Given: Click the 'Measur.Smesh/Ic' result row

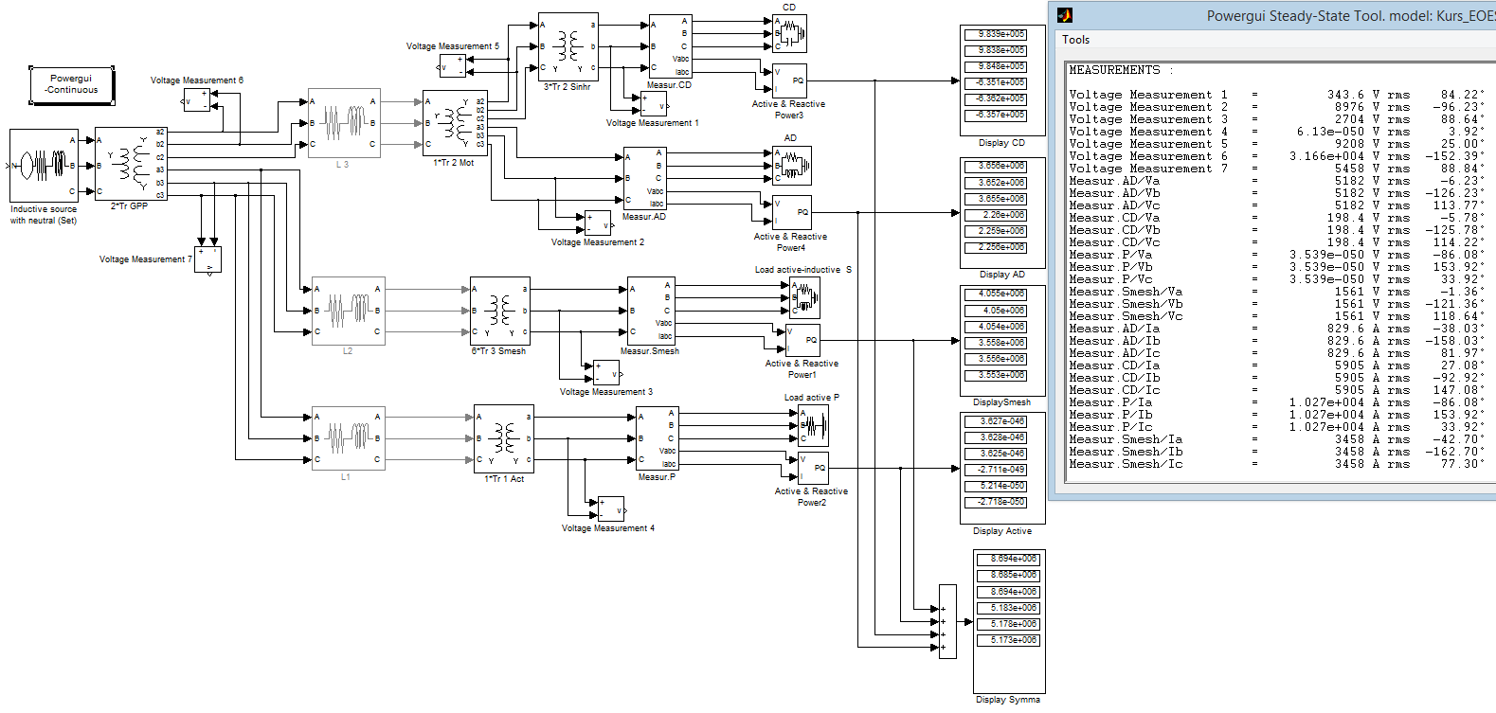Looking at the screenshot, I should coord(1276,464).
